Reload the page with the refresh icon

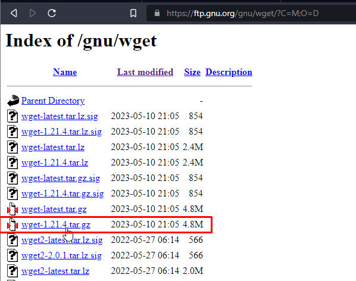52,13
